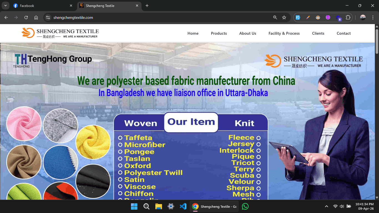
Task: Reload the current page
Action: (x=26, y=17)
